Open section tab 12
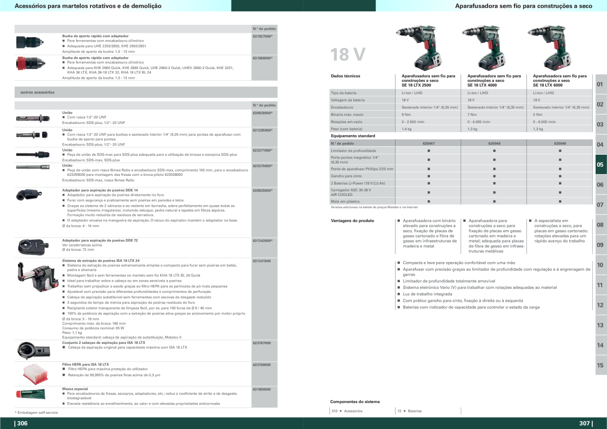This screenshot has width=607, height=429. (601, 306)
